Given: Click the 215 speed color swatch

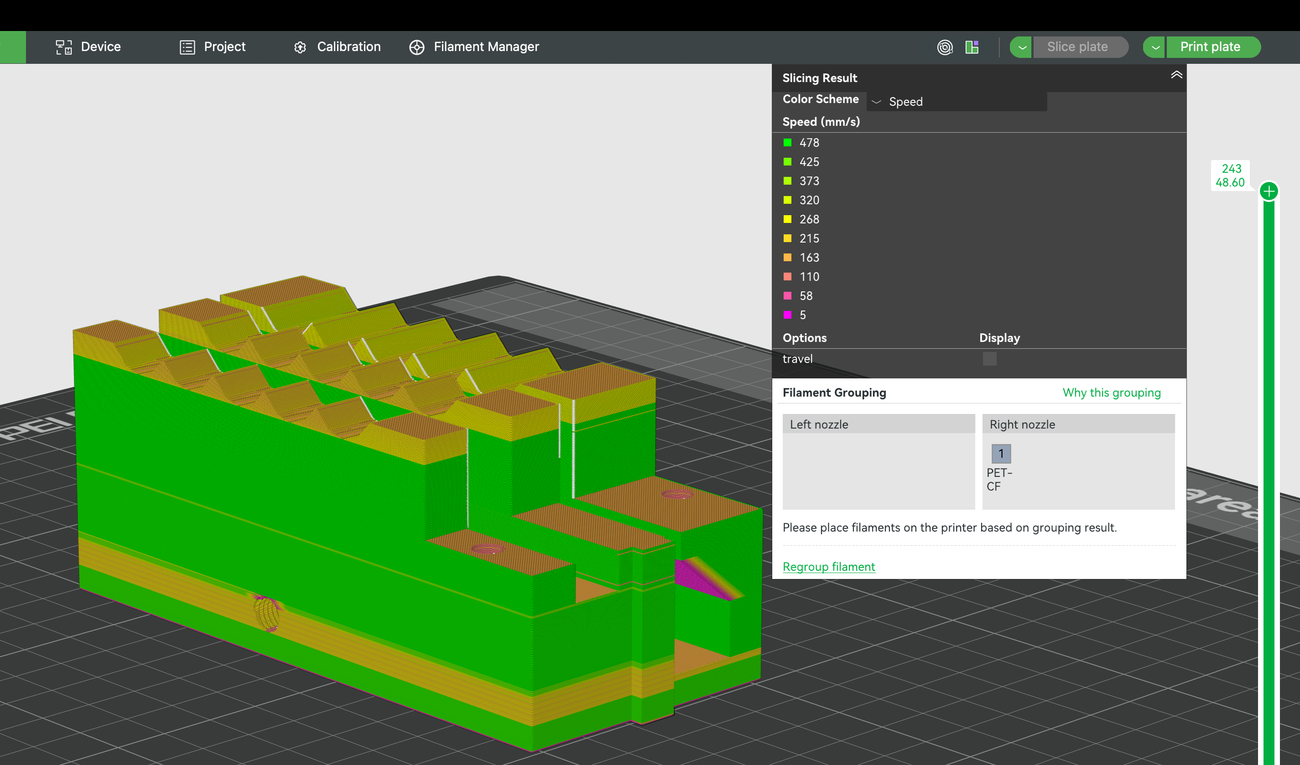Looking at the screenshot, I should (787, 238).
